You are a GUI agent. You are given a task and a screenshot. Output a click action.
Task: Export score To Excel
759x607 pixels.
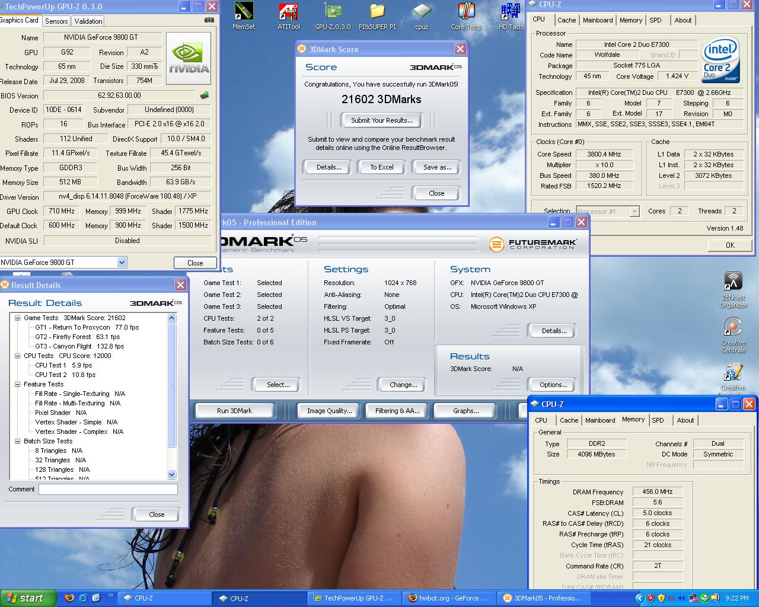click(381, 167)
